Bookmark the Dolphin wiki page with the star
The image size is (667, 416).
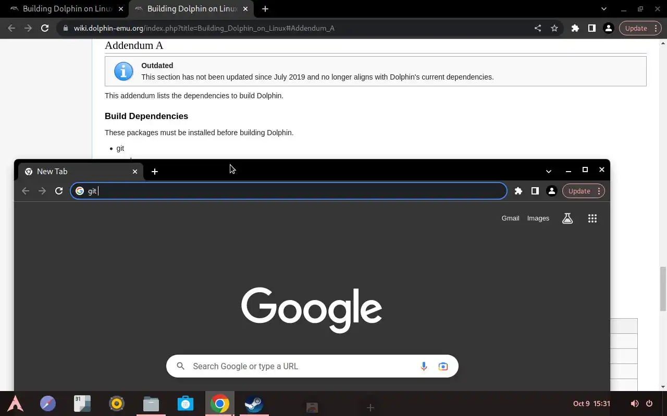(554, 28)
